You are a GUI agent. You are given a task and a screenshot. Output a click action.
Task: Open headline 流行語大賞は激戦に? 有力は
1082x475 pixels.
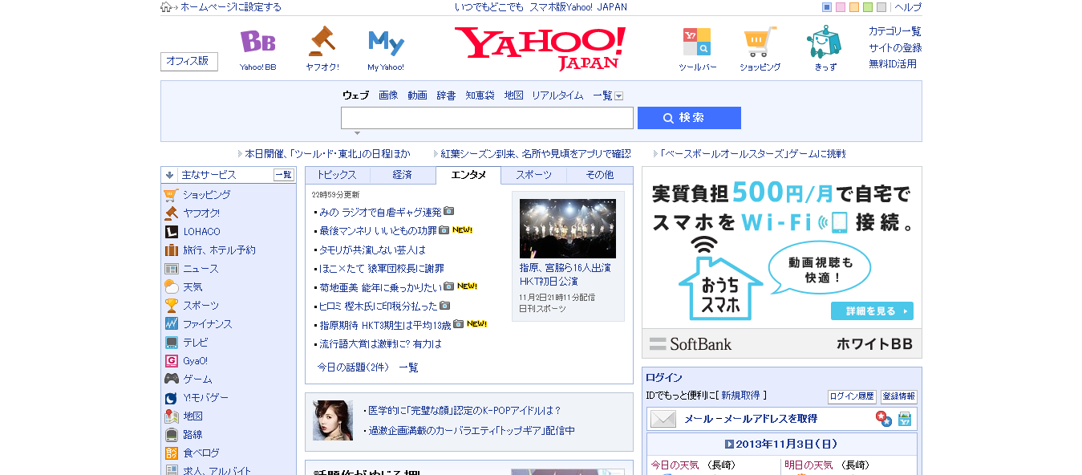pyautogui.click(x=380, y=344)
